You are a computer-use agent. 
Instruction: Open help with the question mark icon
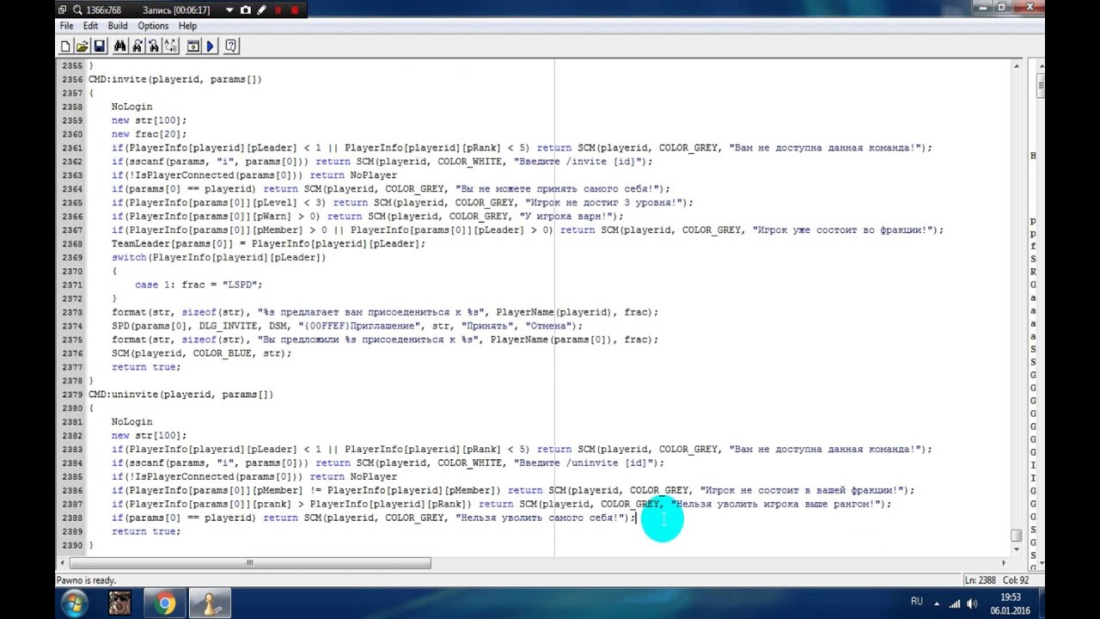[231, 46]
